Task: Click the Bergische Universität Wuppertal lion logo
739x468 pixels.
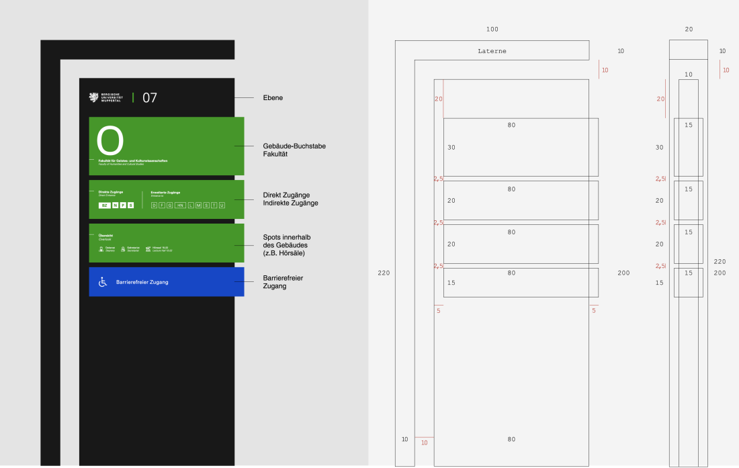Action: pyautogui.click(x=94, y=98)
